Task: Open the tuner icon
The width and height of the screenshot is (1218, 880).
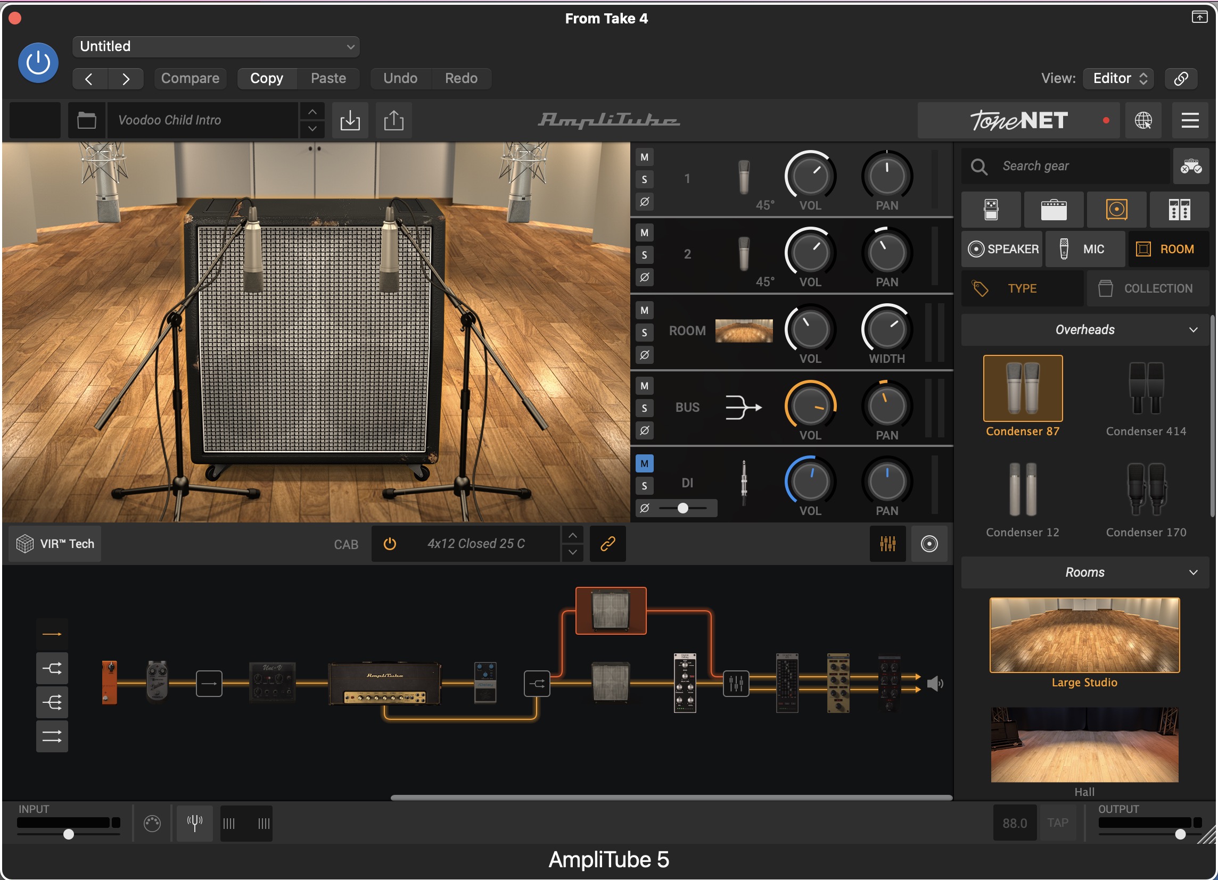Action: pyautogui.click(x=194, y=823)
